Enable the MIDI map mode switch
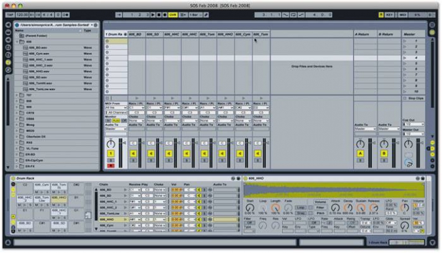Viewport: 442px width, 253px height. pos(403,14)
